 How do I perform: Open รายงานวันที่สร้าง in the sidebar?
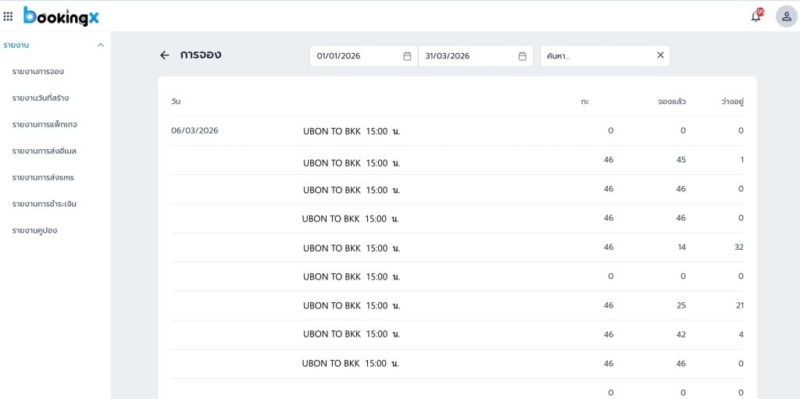[41, 98]
